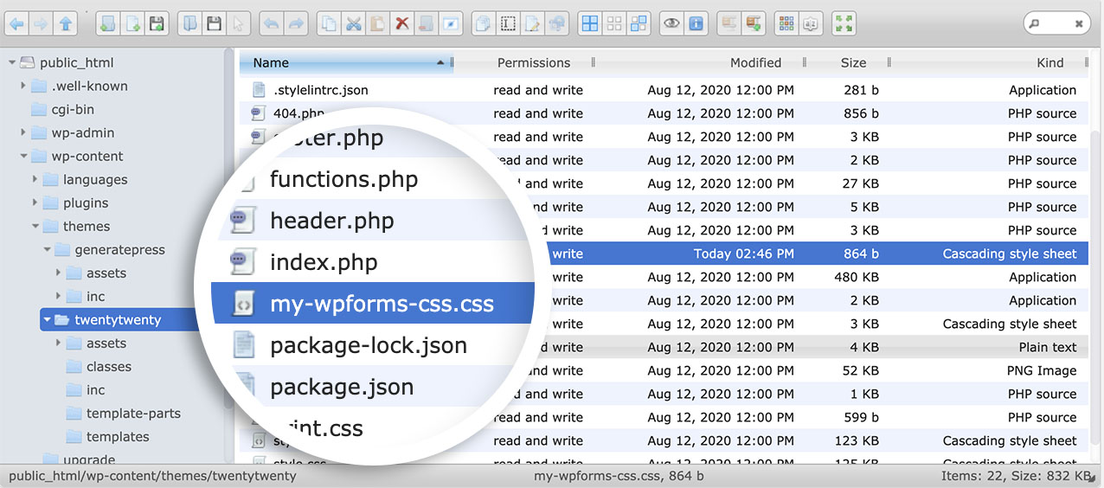The width and height of the screenshot is (1104, 488).
Task: Open the sort options icon
Action: 811,23
